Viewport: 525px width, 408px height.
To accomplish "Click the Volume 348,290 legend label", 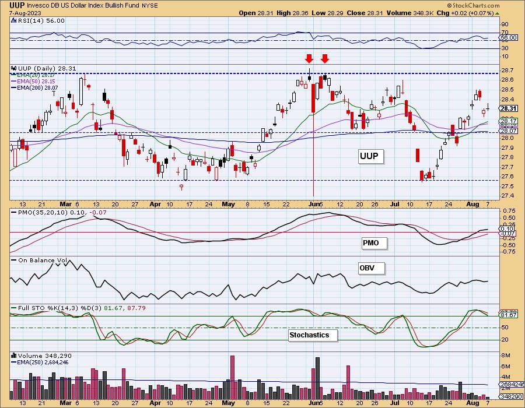I will pyautogui.click(x=45, y=356).
